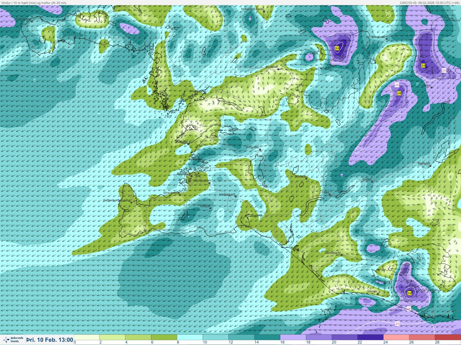
Task: Click the legend tick label 16
Action: [x=282, y=342]
